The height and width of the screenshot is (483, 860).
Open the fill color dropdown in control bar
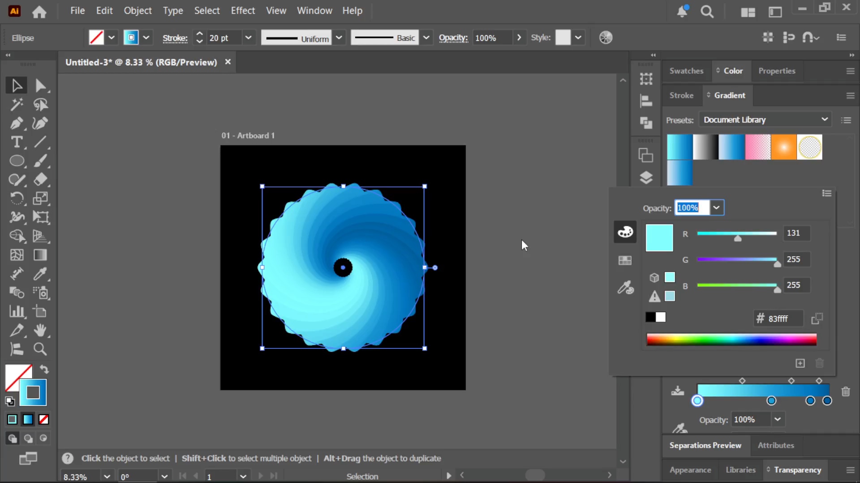point(112,38)
